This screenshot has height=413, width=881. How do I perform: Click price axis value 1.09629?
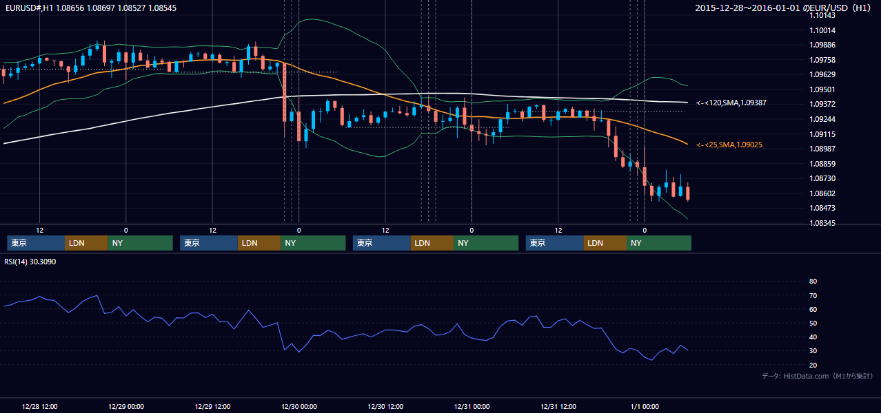(822, 74)
